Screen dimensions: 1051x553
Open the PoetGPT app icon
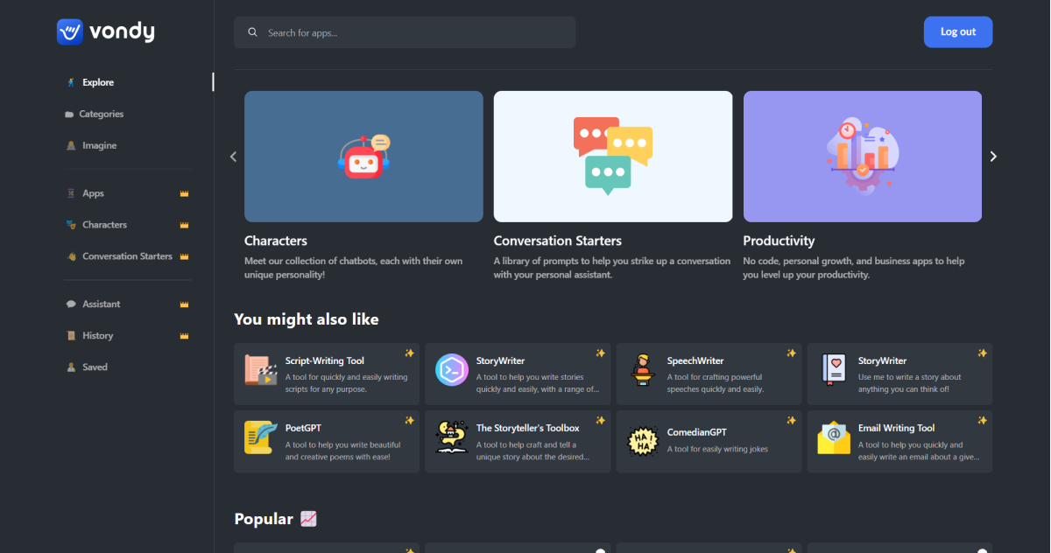260,437
